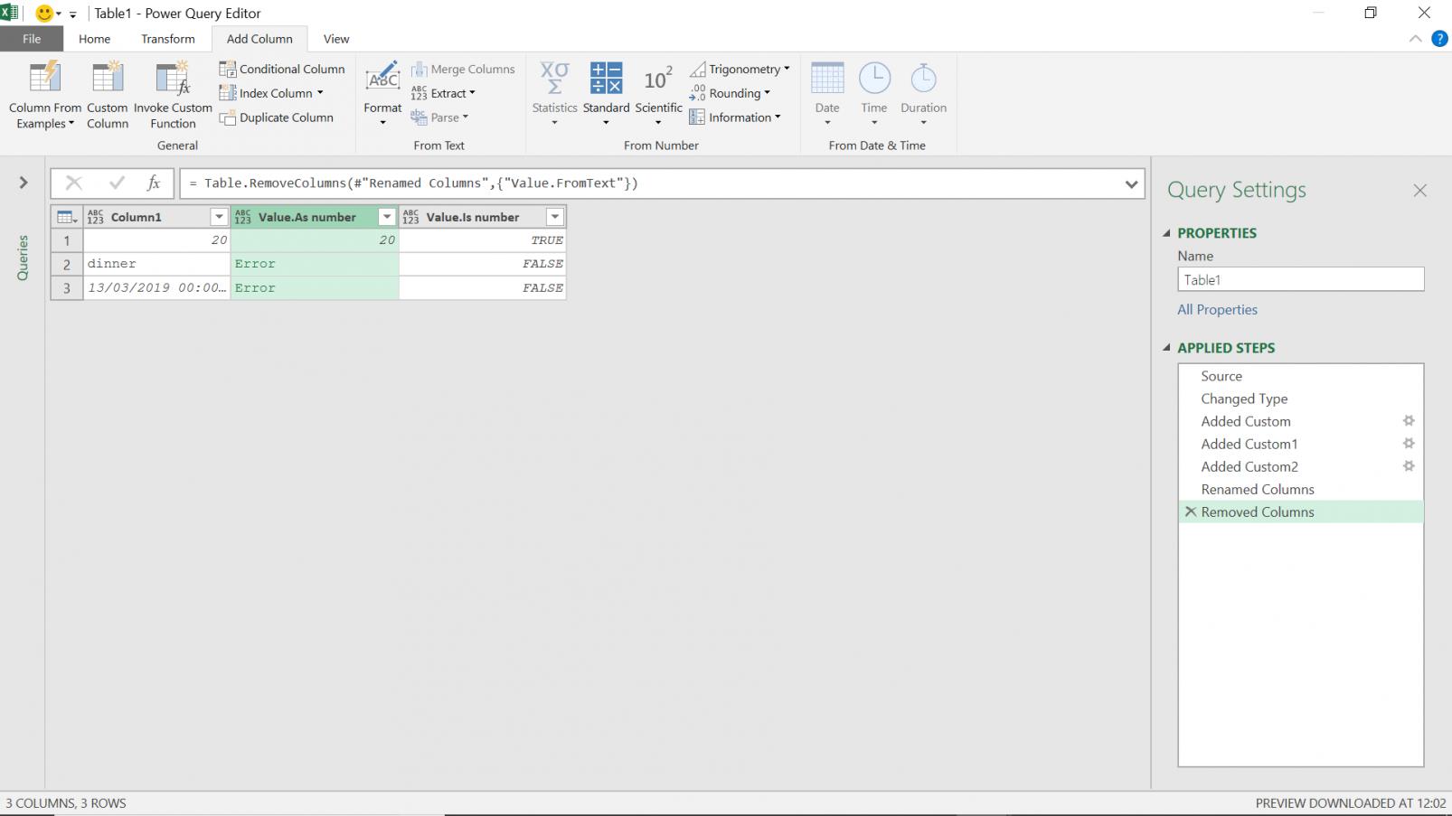Collapse the PROPERTIES section
This screenshot has width=1452, height=816.
1166,233
